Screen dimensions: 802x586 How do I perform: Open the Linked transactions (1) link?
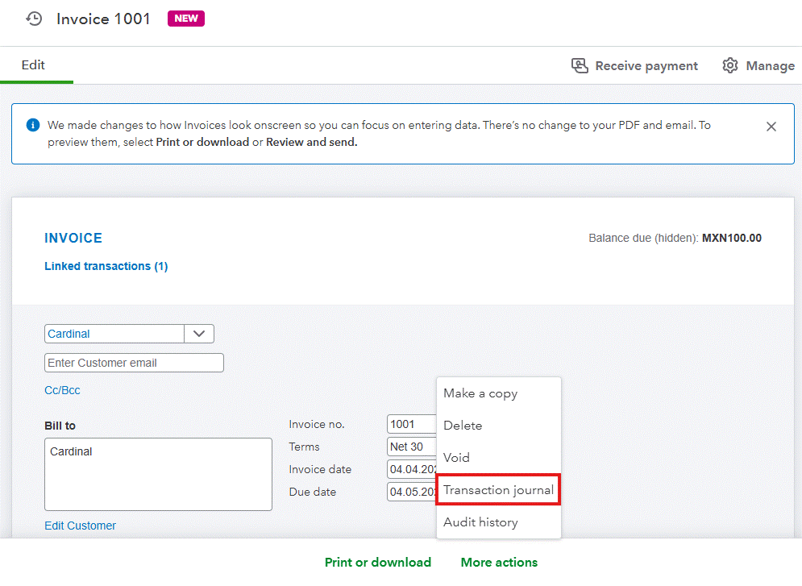pos(106,266)
